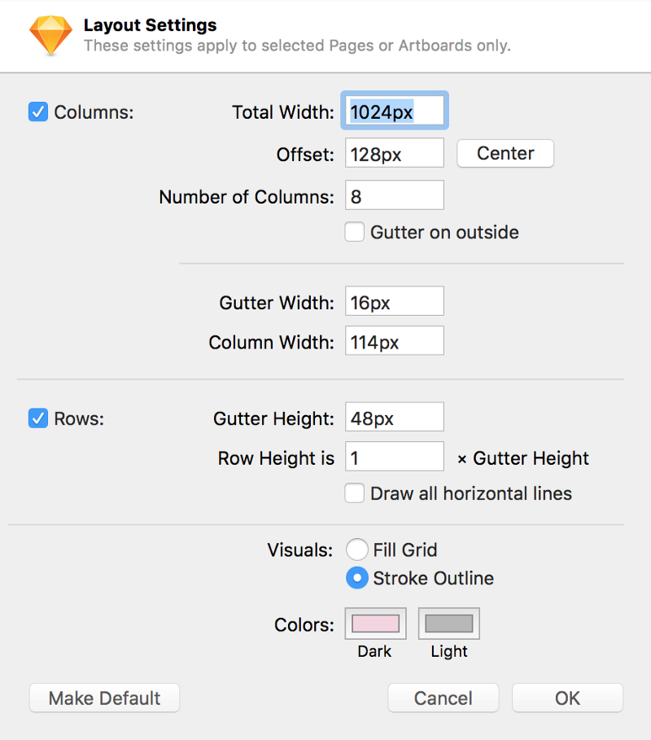651x740 pixels.
Task: Click the Sketch diamond app icon
Action: click(x=51, y=36)
